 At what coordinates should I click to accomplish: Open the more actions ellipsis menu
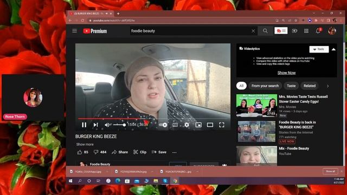[175, 152]
